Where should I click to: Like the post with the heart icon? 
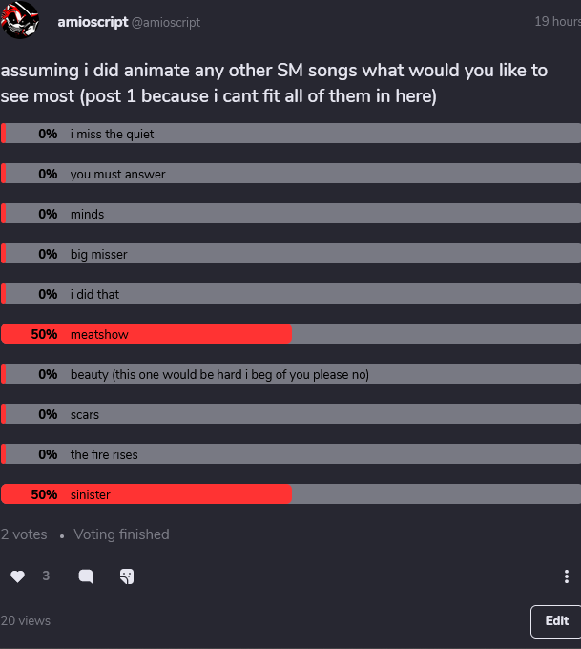coord(17,576)
